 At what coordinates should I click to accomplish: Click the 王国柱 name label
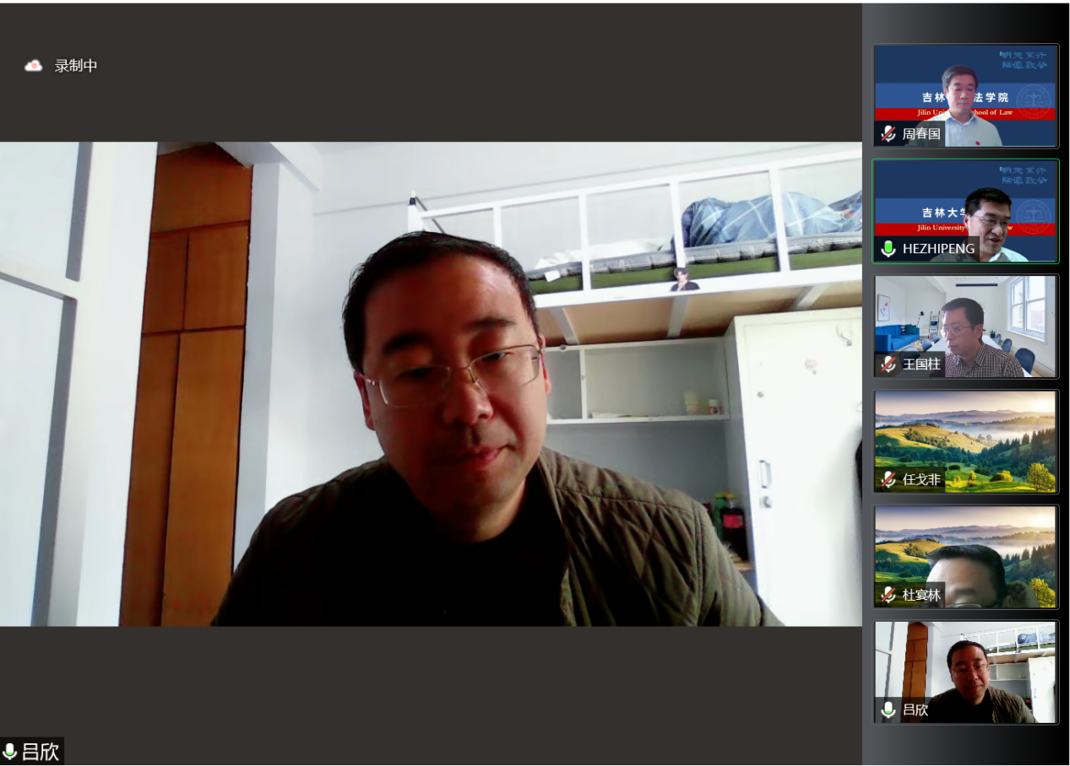pos(921,364)
